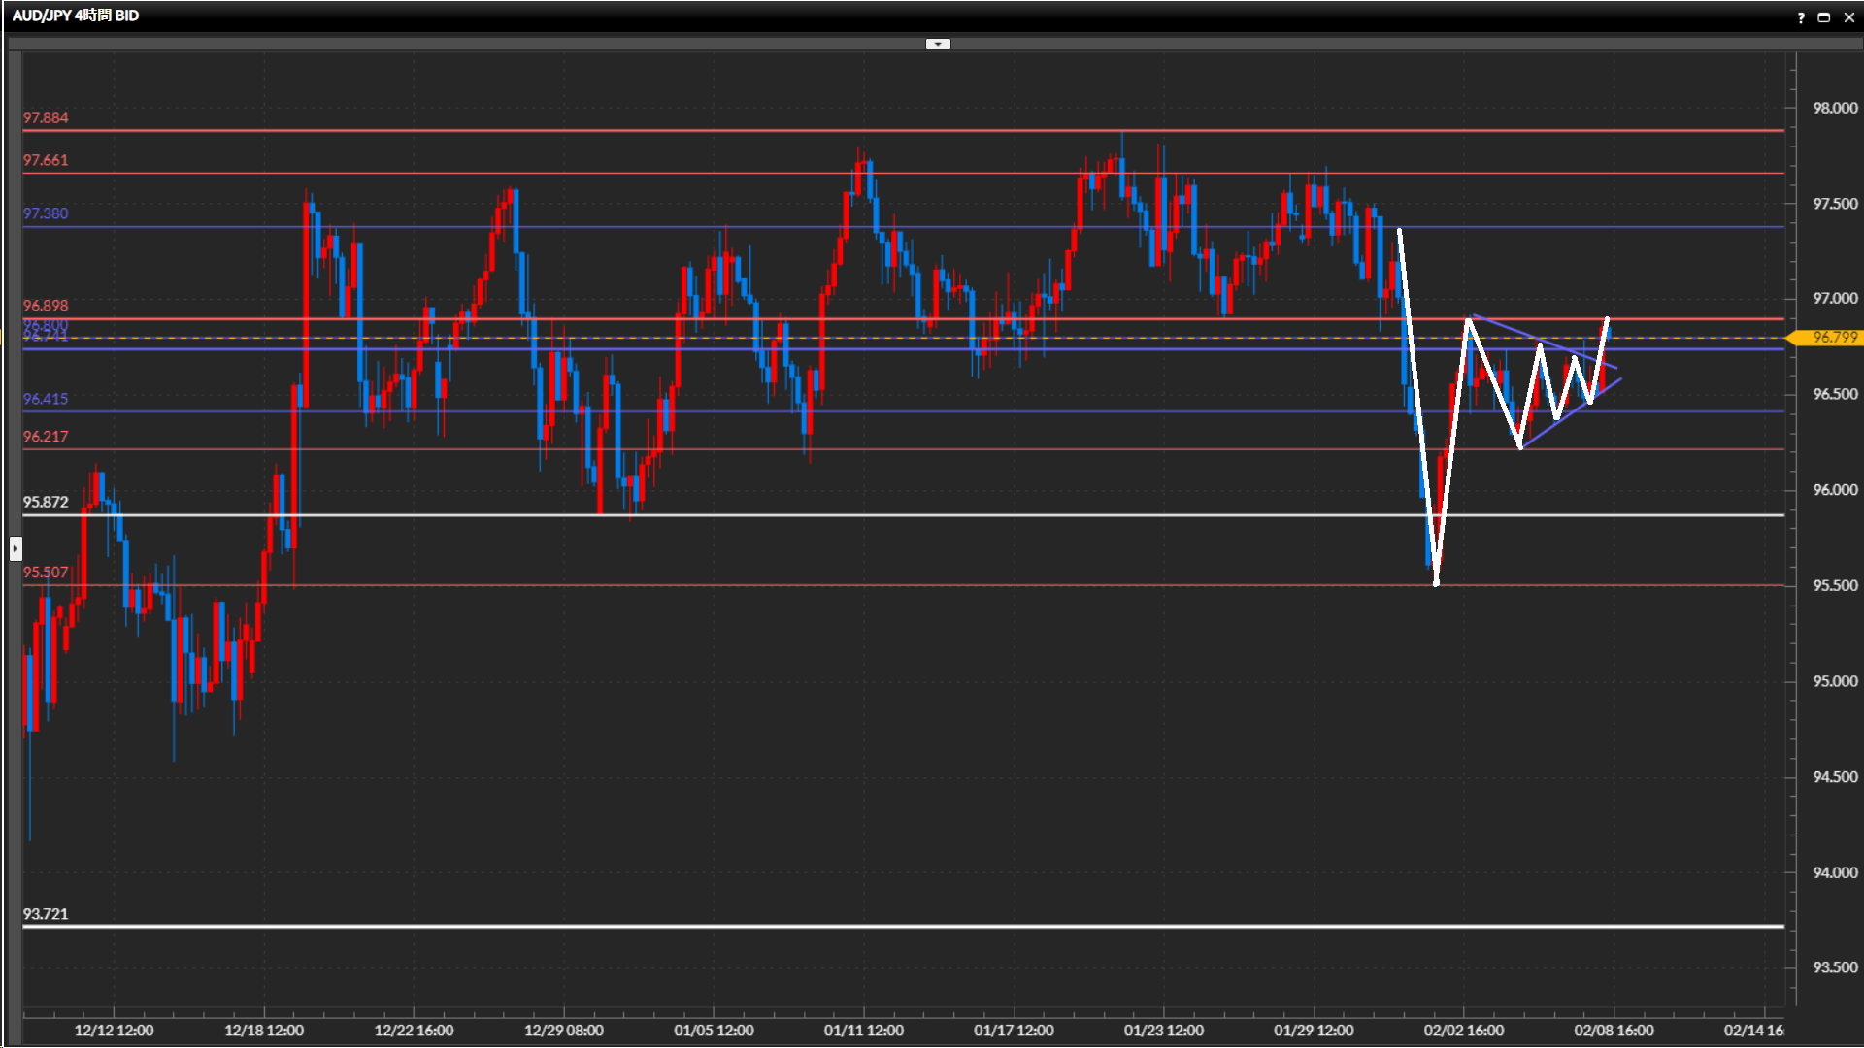
Task: Select the blue 97.380 horizontal line label
Action: (46, 213)
